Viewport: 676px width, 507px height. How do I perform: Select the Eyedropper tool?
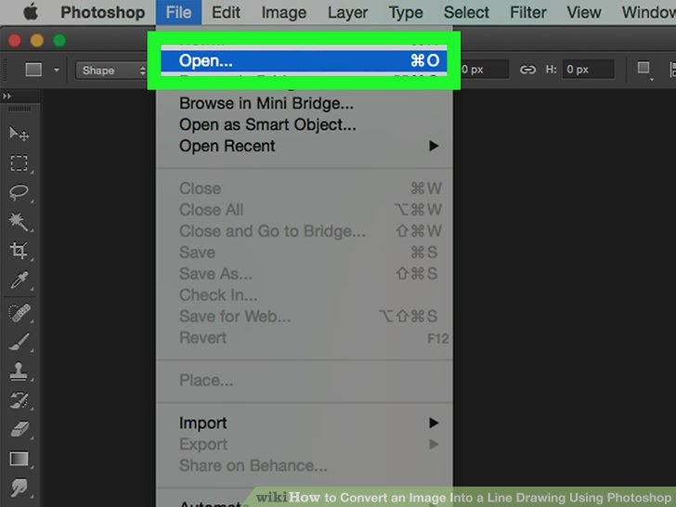click(19, 280)
